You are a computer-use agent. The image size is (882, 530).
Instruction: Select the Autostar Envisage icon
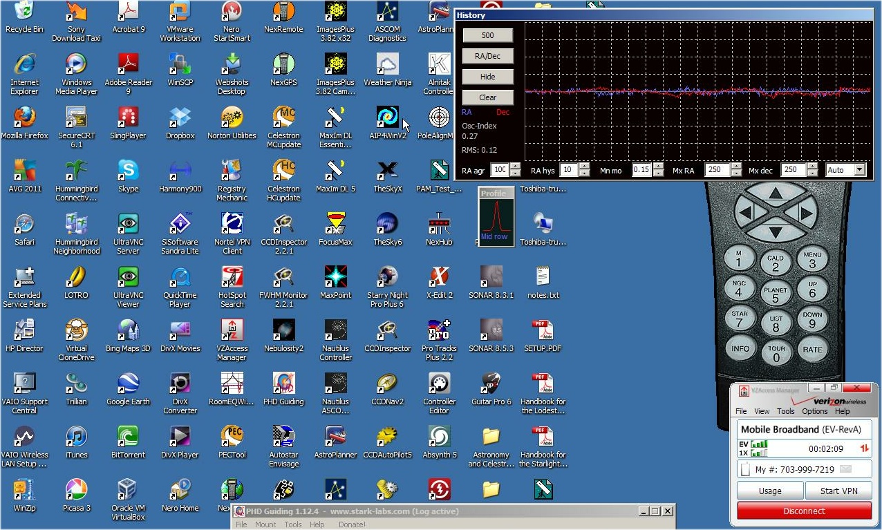point(283,446)
